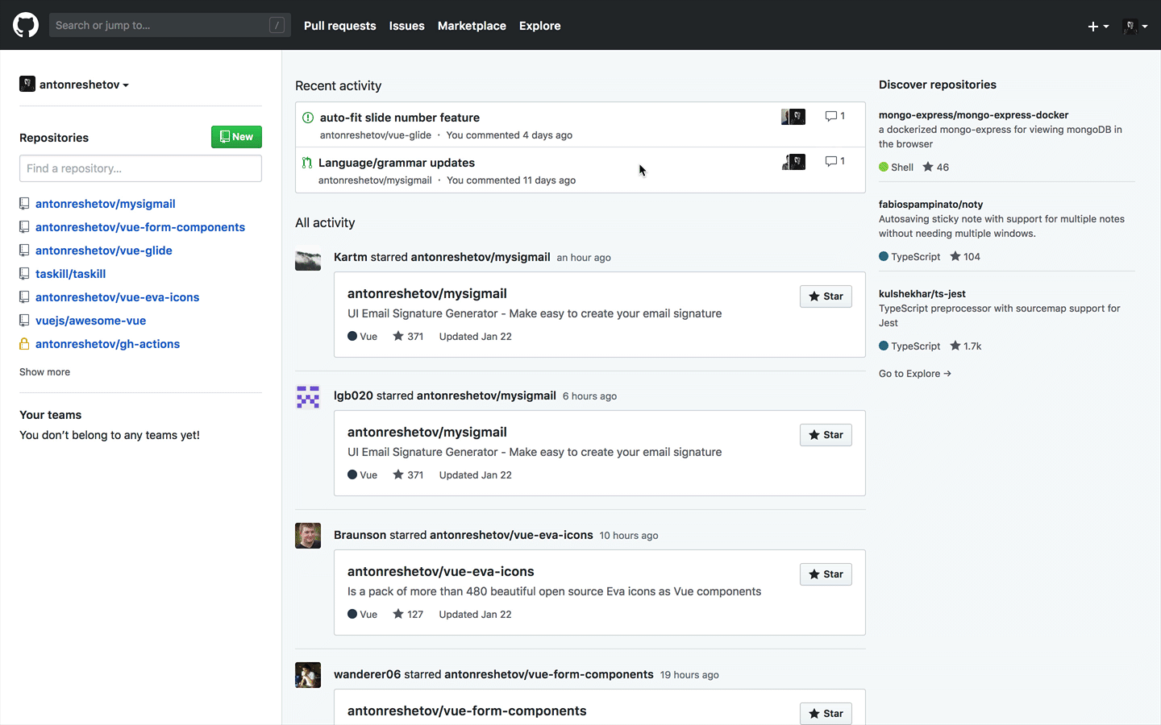This screenshot has height=725, width=1161.
Task: Focus the Search or jump to field
Action: 169,25
